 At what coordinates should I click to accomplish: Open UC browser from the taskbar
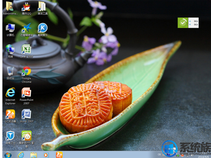[x=59, y=155]
